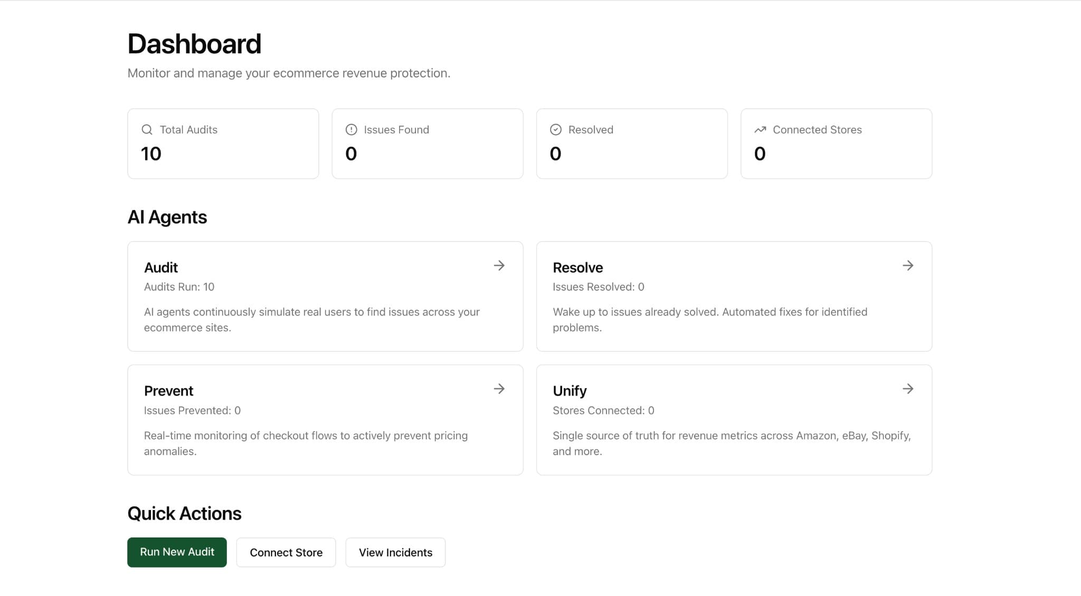This screenshot has width=1081, height=596.
Task: Select the Audit agent card
Action: click(325, 296)
